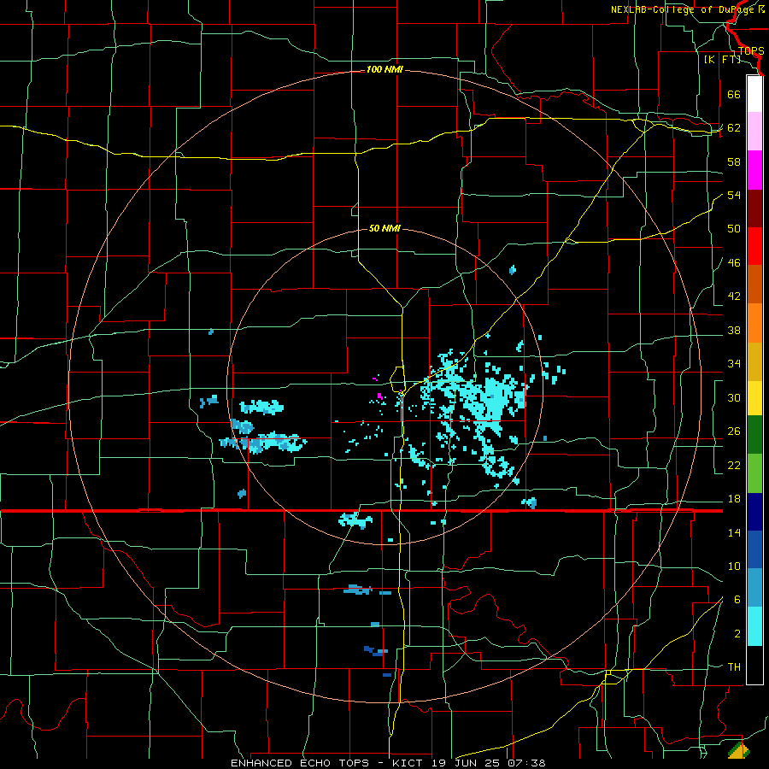Click the "07:38" timestamp text
The image size is (769, 769).
[528, 763]
